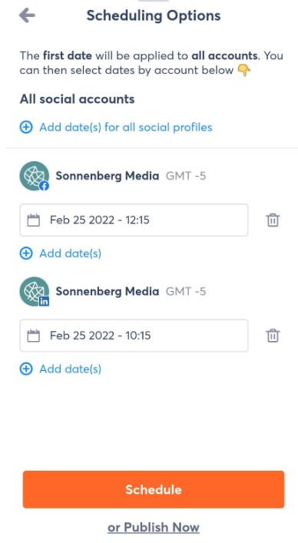Screen dimensions: 298x543
Task: Click Add date(s) under the LinkedIn account
Action: 70,369
